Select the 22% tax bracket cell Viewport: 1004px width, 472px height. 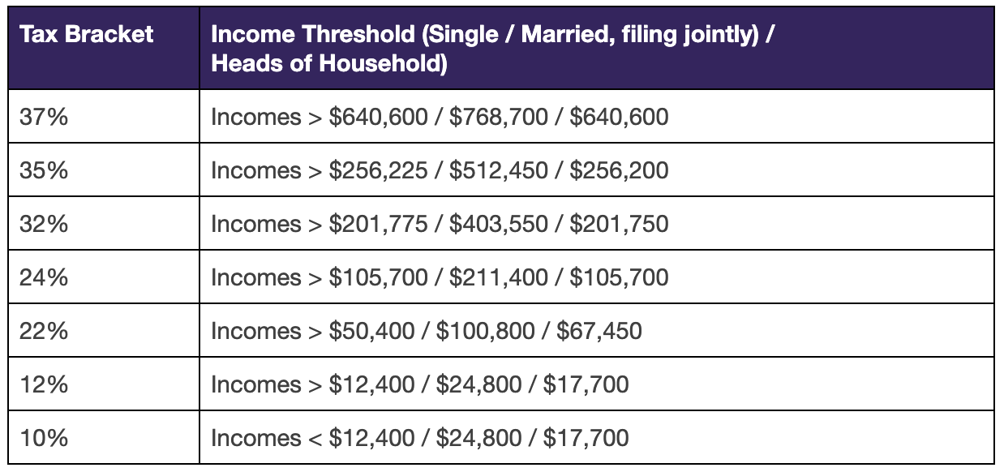pos(43,331)
